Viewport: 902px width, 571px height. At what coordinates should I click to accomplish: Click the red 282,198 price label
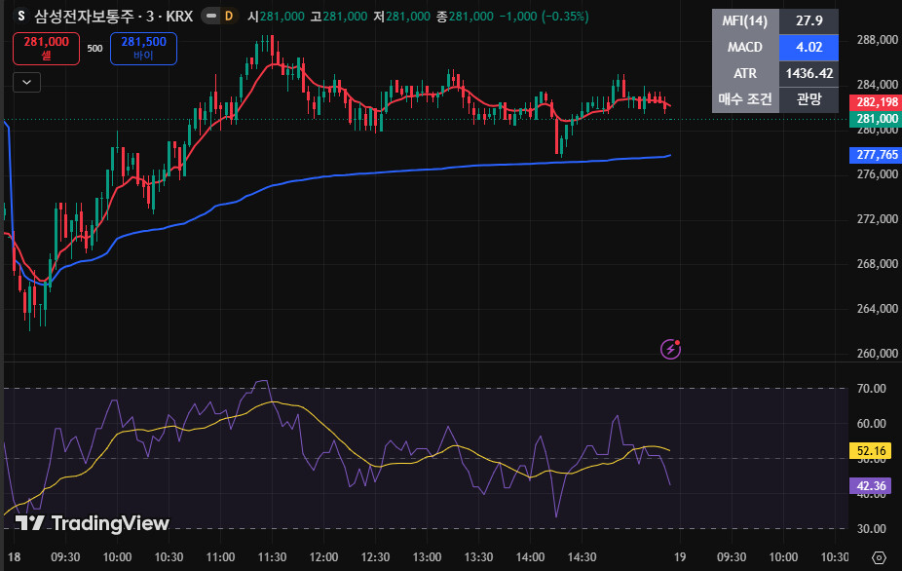pos(876,102)
